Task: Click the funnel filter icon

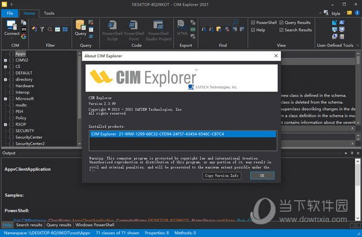Action: (x=42, y=29)
